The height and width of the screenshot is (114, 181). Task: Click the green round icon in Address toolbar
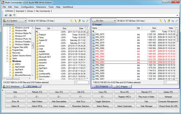pos(14,15)
